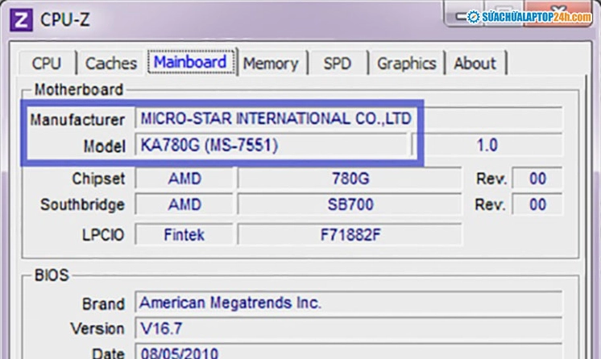Click the V16.7 BIOS version field
This screenshot has height=359, width=601.
[x=349, y=328]
